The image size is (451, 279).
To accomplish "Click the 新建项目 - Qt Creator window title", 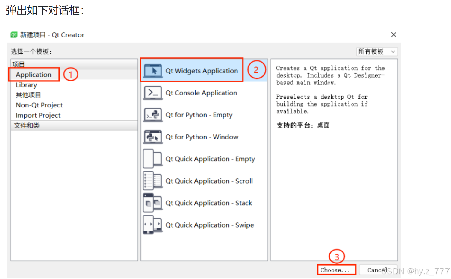I will [52, 35].
